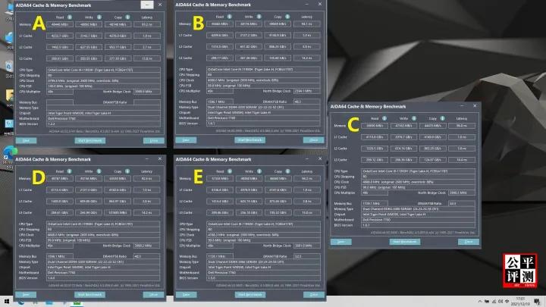Start Benchmark in window D
The height and width of the screenshot is (307, 546).
[89, 294]
